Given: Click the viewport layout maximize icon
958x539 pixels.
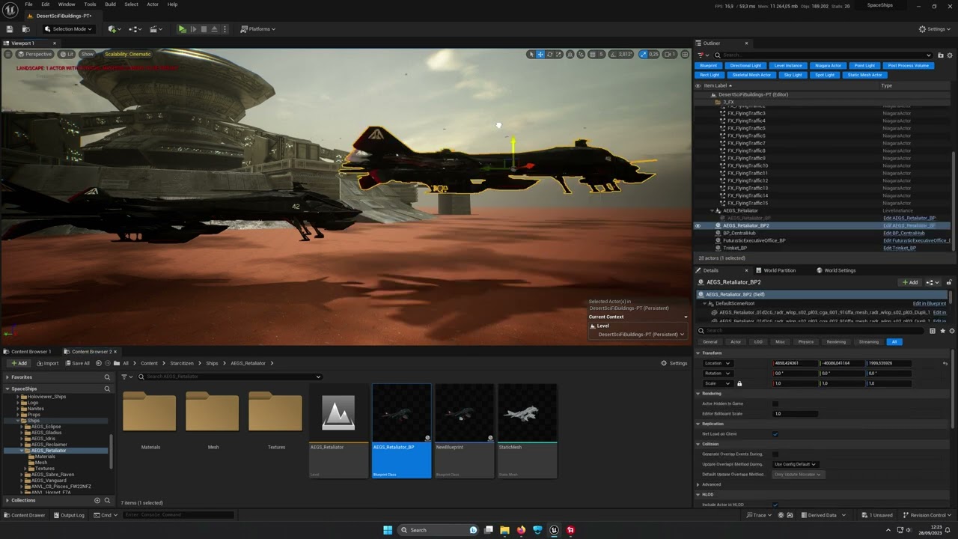Looking at the screenshot, I should (684, 54).
